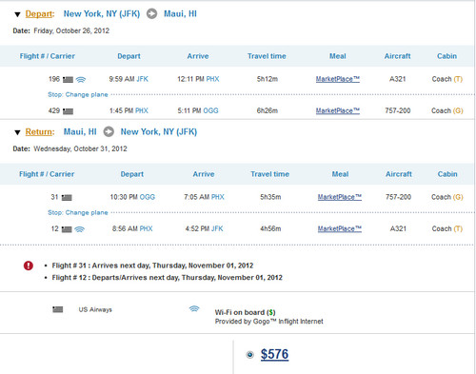The height and width of the screenshot is (374, 476).
Task: Open the Return link heading
Action: coord(39,131)
